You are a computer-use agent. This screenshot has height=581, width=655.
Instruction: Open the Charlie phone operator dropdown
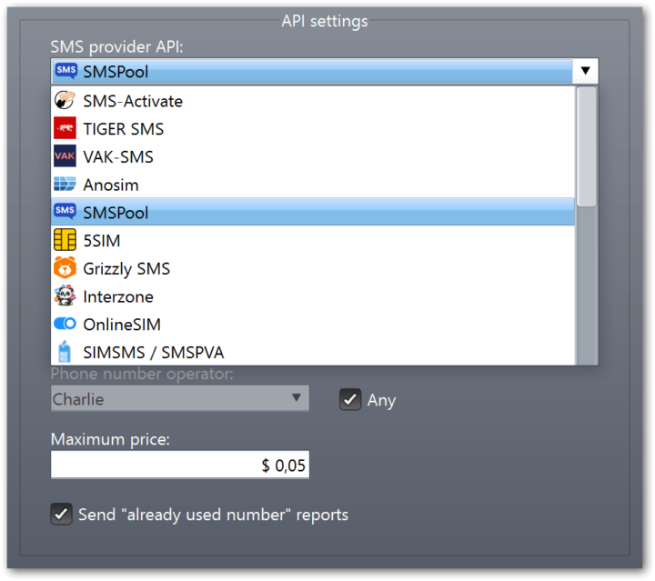tap(179, 398)
